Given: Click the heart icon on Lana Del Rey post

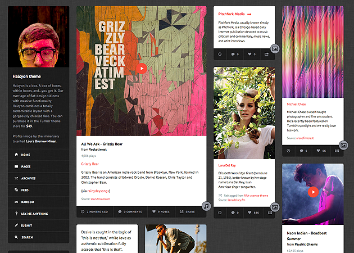Looking at the screenshot, I should click(x=250, y=213).
